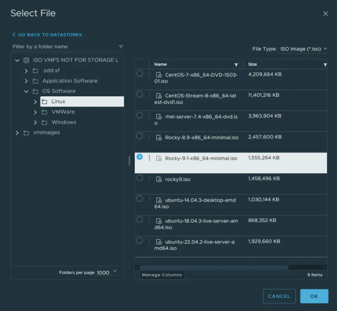Expand the .sdd.sf folder

tap(26, 71)
